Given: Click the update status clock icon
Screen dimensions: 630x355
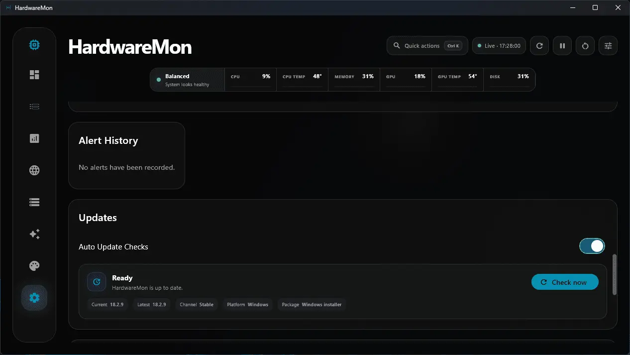Looking at the screenshot, I should click(x=97, y=282).
